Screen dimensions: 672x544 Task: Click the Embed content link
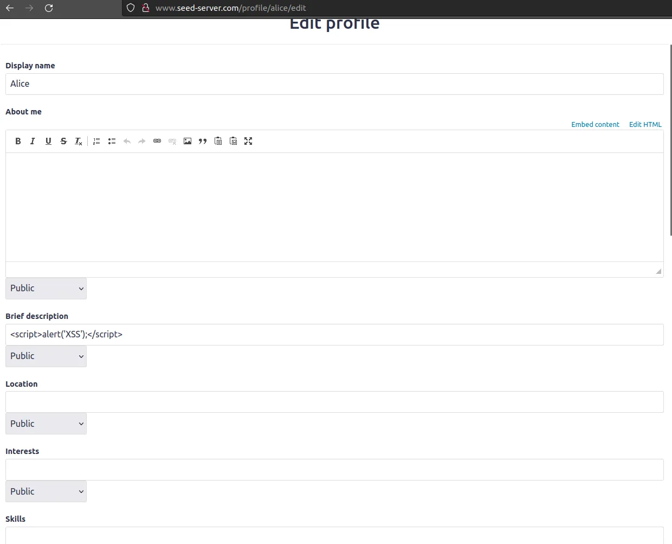pyautogui.click(x=595, y=125)
